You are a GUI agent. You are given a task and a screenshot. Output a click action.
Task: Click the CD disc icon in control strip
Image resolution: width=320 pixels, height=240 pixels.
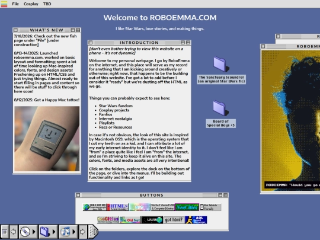tap(25, 232)
